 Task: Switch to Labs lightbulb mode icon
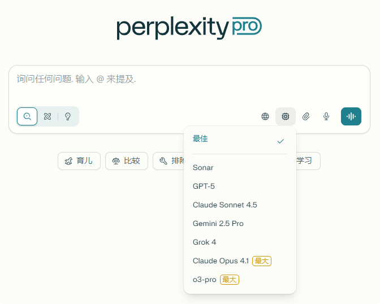[68, 116]
